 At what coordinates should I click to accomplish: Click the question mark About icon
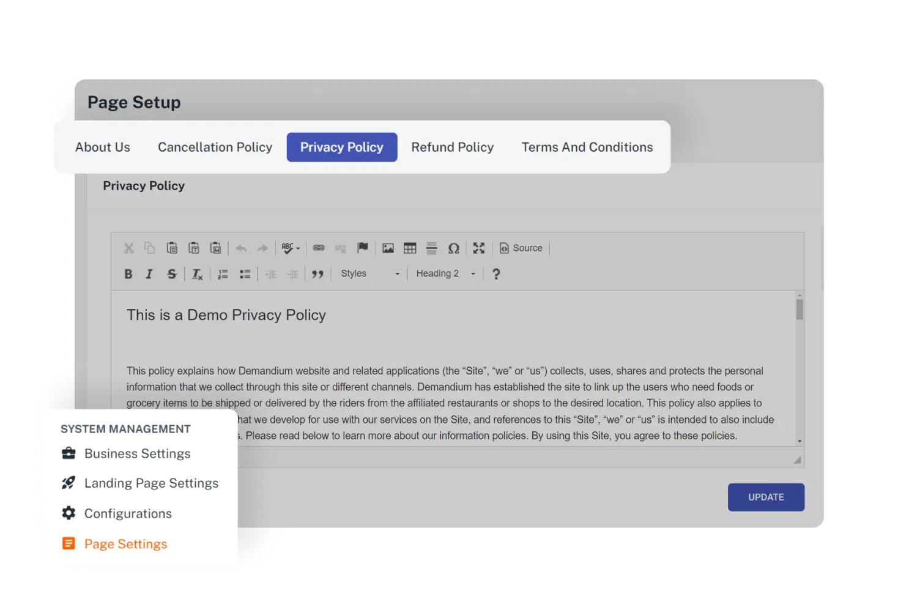pos(496,274)
